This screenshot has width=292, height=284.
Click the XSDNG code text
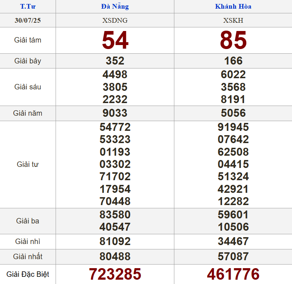115,20
